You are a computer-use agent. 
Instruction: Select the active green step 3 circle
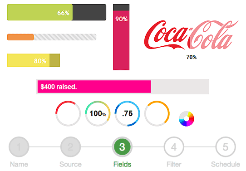122,147
